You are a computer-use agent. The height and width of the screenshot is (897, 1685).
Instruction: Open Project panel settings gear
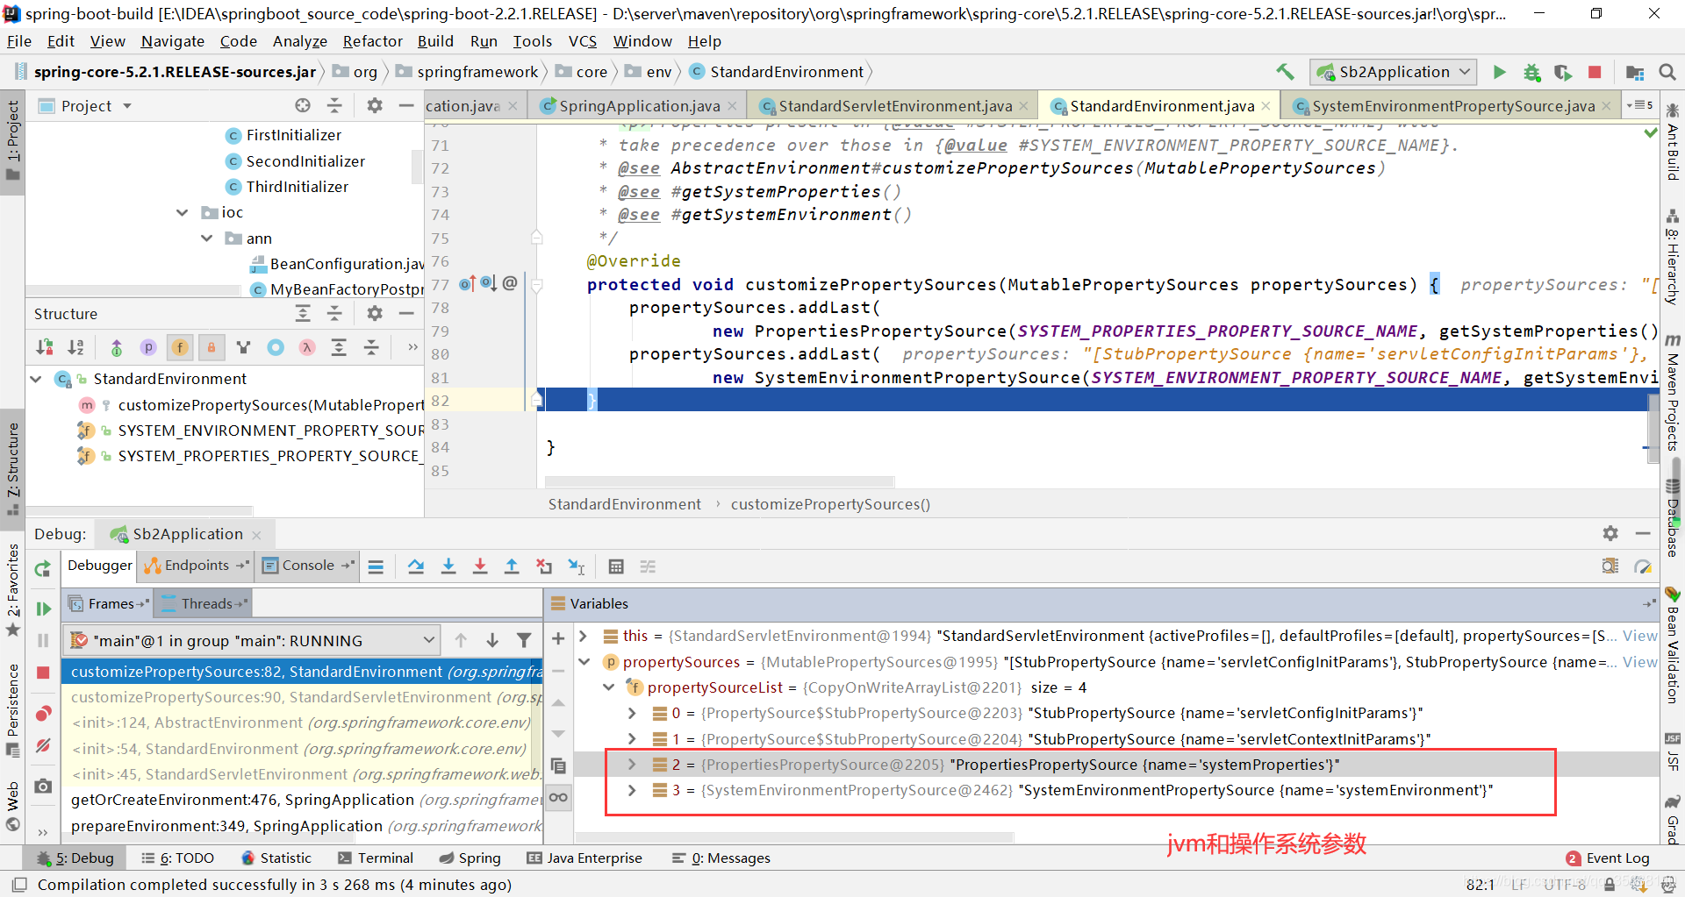click(x=375, y=105)
